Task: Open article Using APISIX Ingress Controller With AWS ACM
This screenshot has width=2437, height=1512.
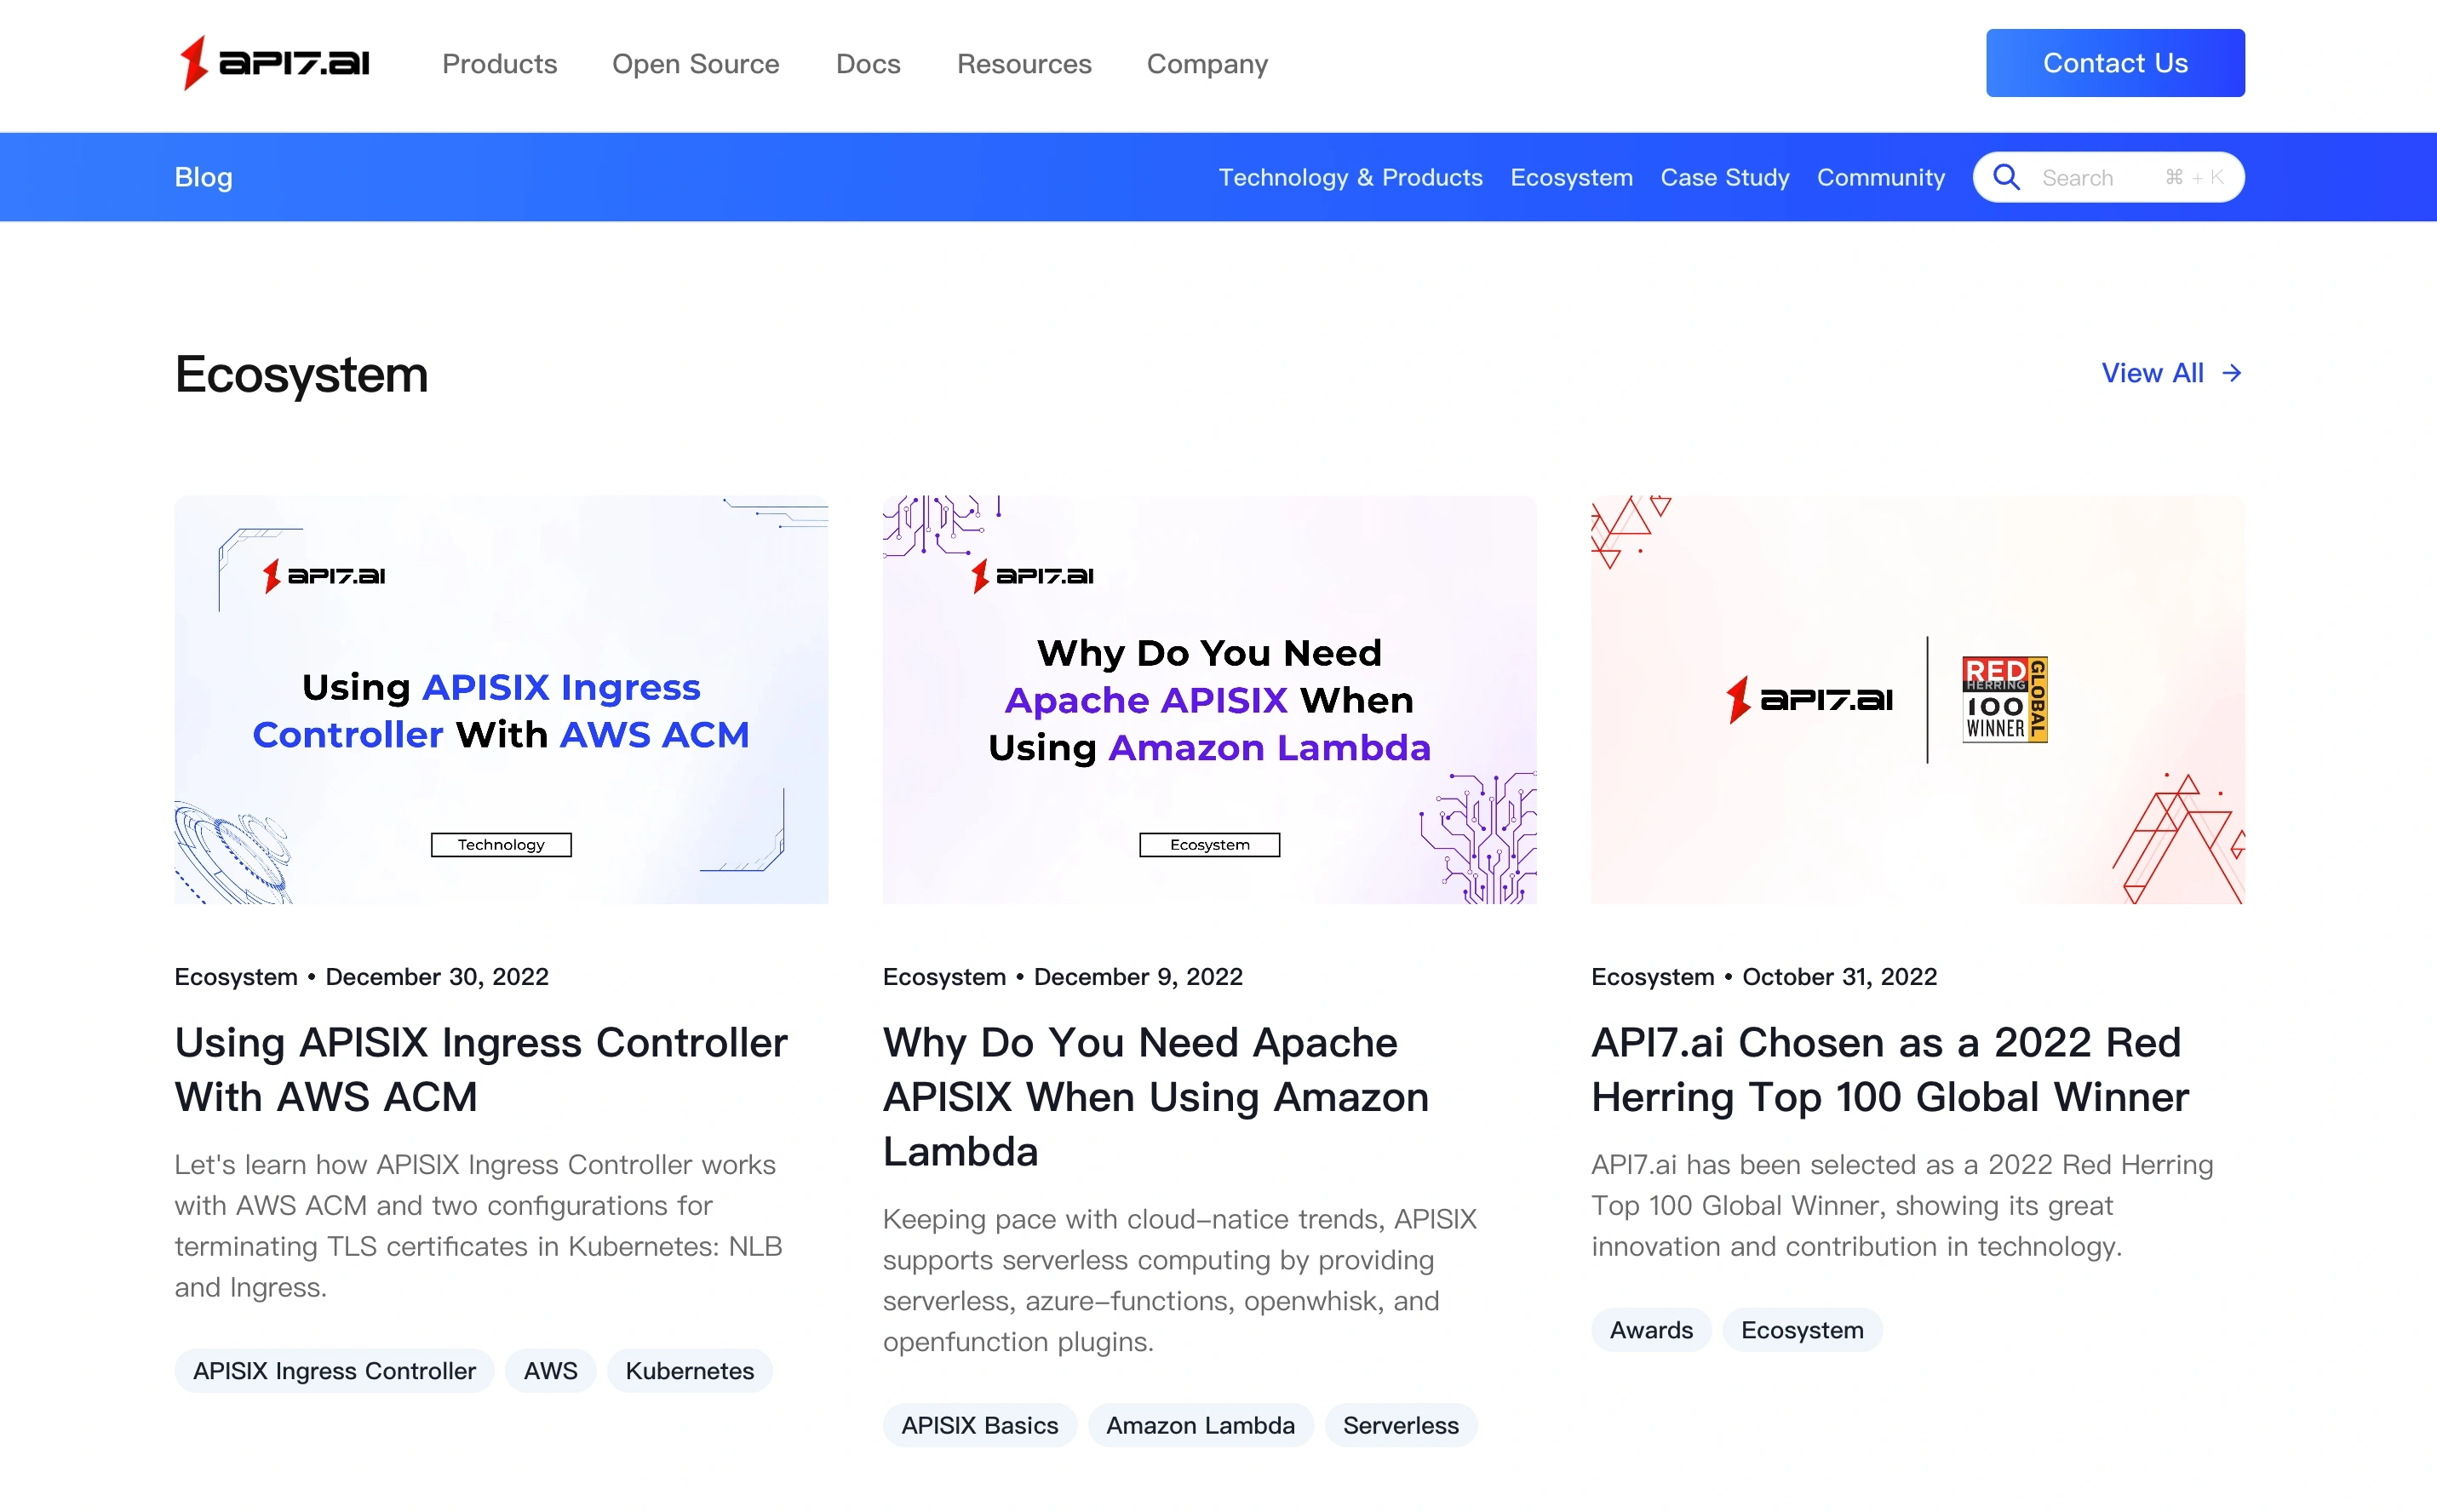Action: [481, 1070]
